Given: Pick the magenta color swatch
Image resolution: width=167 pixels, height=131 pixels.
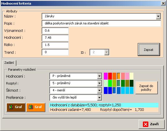Looking at the screenshot, I should click(106, 76).
